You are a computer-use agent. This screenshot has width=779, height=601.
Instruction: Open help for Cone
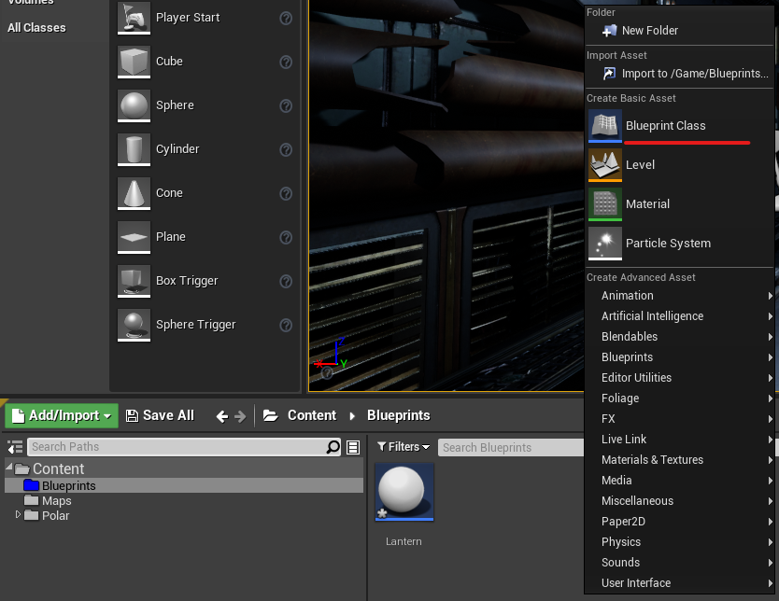pyautogui.click(x=286, y=193)
